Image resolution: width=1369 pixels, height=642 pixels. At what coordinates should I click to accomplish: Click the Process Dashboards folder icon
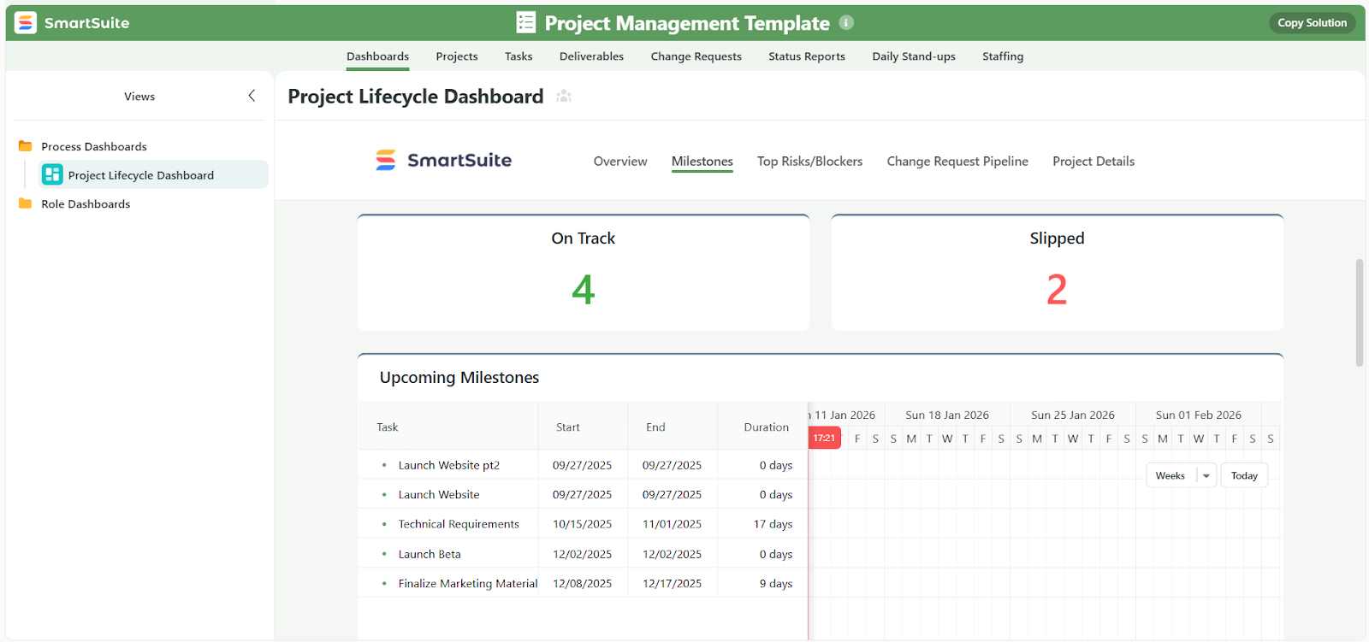pos(26,146)
